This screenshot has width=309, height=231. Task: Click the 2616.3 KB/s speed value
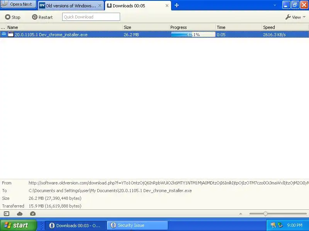274,35
